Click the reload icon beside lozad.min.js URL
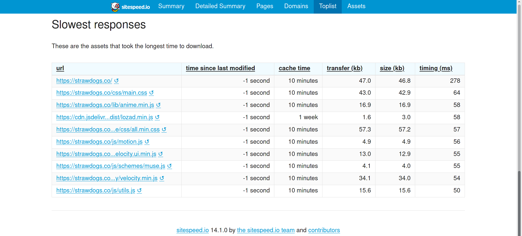The height and width of the screenshot is (236, 522). [157, 117]
